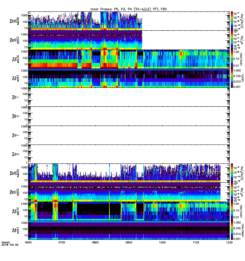Click the 'tha fff 32 scm3' panel label
This screenshot has width=245, height=261.
(x=14, y=40)
